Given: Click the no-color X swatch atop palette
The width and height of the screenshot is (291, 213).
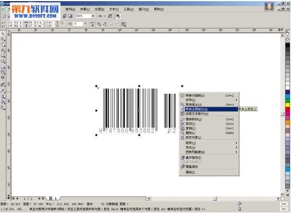Looking at the screenshot, I should pos(288,40).
